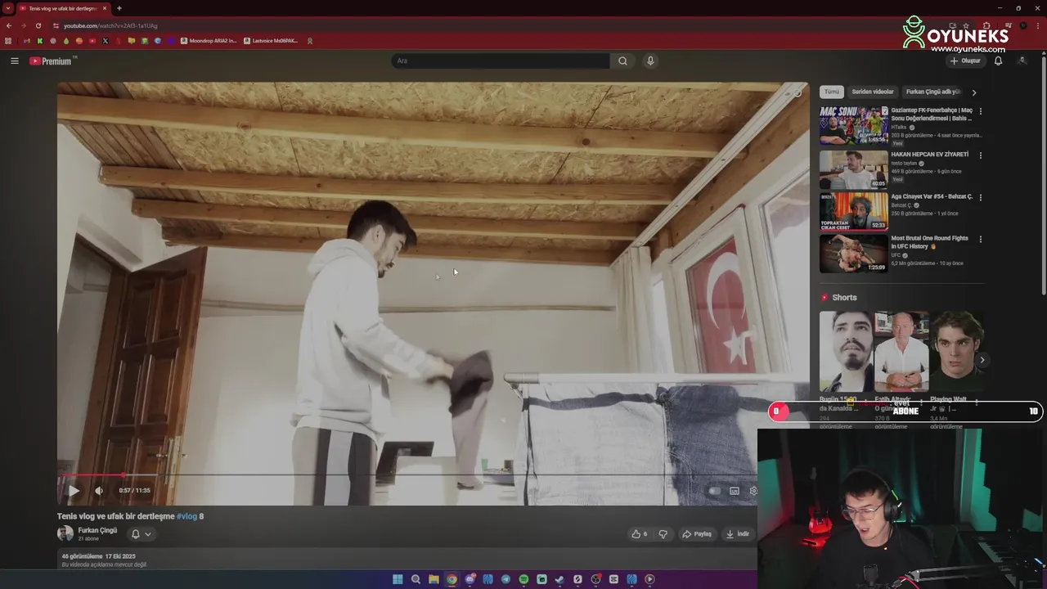Open the Gaziantep FK-Fenerbahçe video thumbnail
Screen dimensions: 1047x589
854,125
